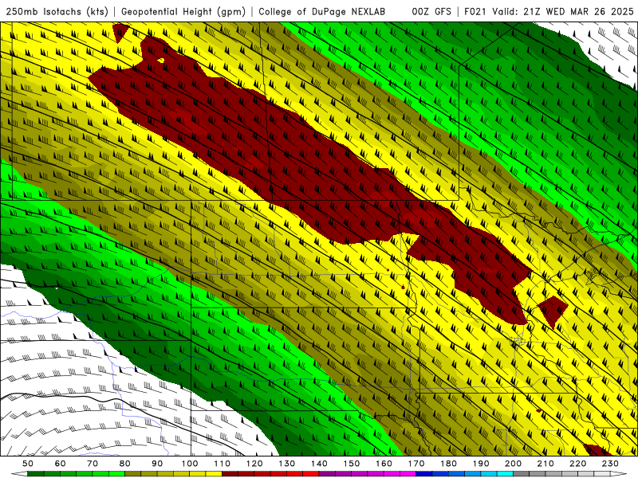Image resolution: width=638 pixels, height=478 pixels.
Task: Pick the bright red swatch just left of 140
Action: 311,474
